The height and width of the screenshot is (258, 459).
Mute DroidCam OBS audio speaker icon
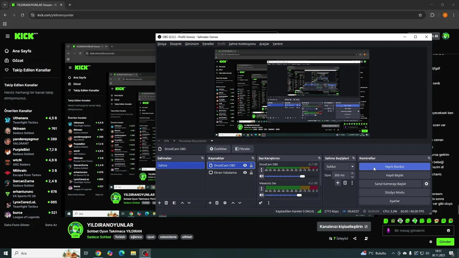click(x=261, y=176)
